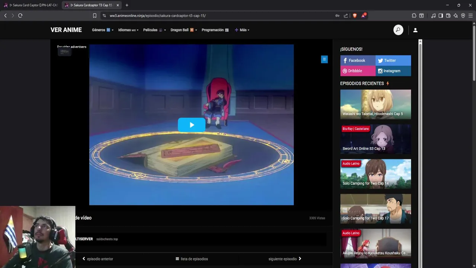The height and width of the screenshot is (268, 476).
Task: Click the 'For video advertisers' label
Action: pos(72,47)
